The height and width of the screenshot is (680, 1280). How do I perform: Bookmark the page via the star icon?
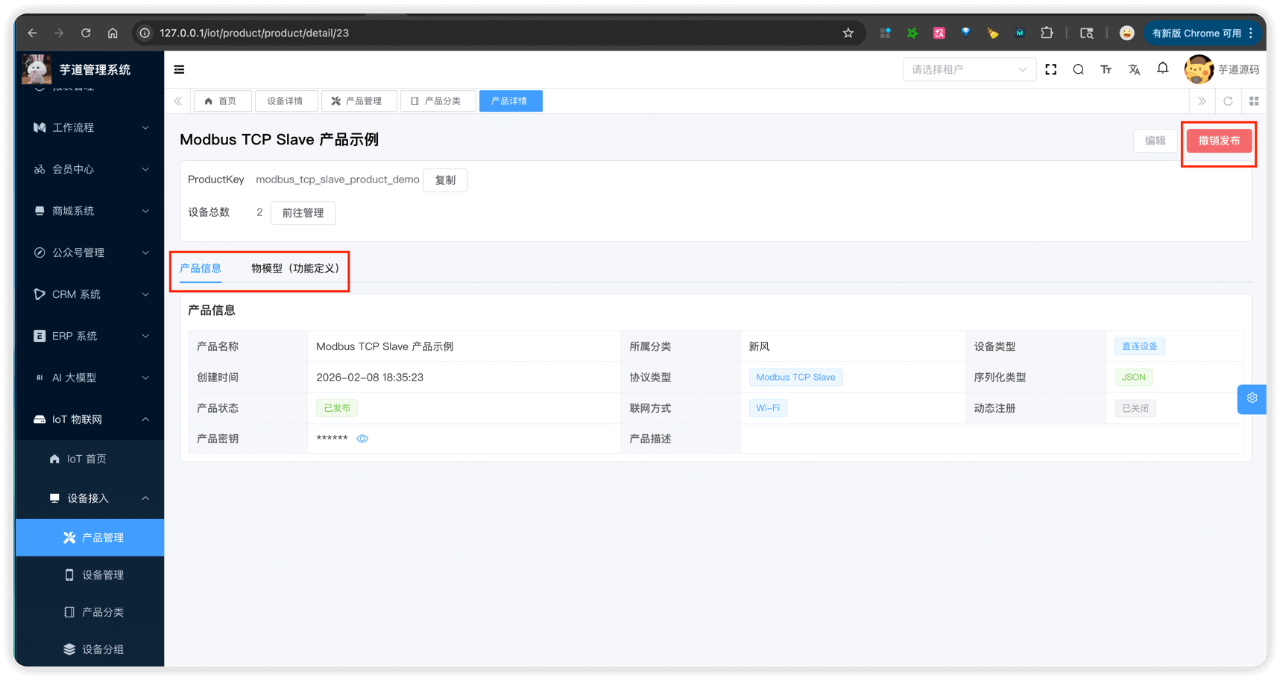[848, 33]
